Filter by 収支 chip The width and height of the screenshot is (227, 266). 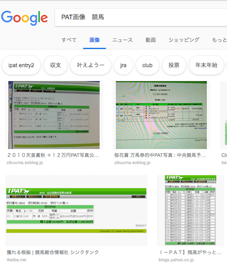[55, 65]
